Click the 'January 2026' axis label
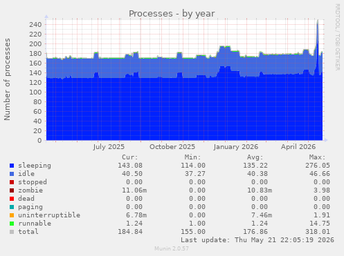The height and width of the screenshot is (256, 344). tap(236, 147)
